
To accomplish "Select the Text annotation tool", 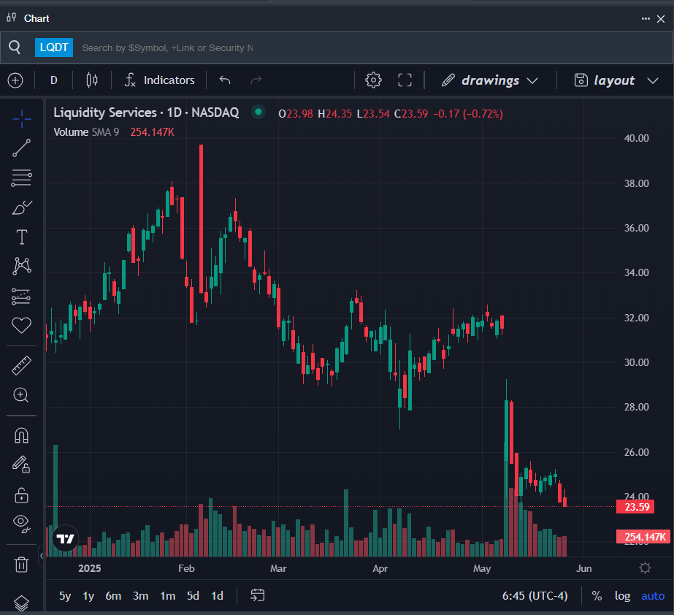I will click(x=21, y=237).
